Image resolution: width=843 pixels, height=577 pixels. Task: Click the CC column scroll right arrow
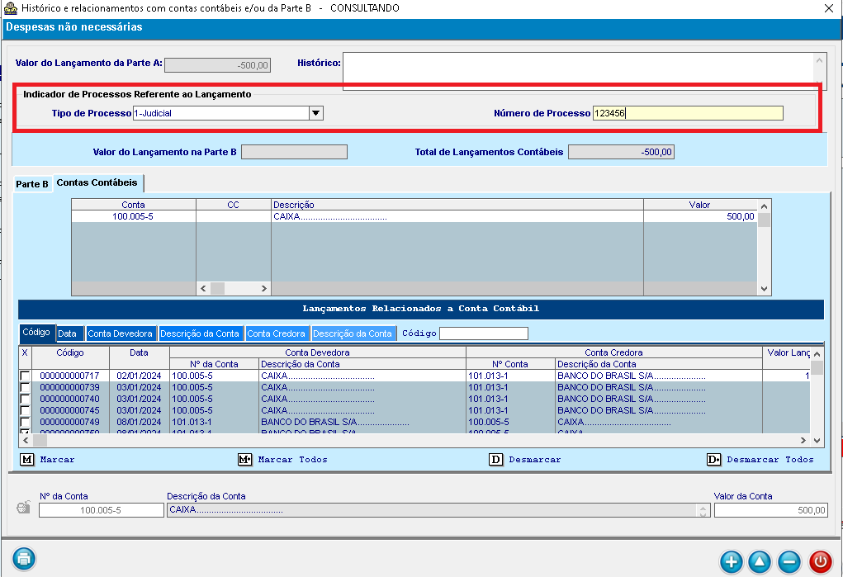(264, 288)
